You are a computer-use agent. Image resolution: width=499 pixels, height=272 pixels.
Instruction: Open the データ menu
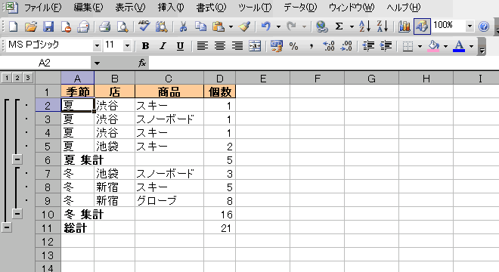(x=300, y=8)
